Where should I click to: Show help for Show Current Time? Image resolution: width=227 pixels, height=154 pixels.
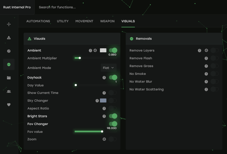coord(104,93)
